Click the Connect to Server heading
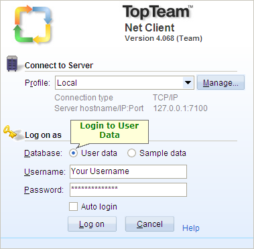The width and height of the screenshot is (254, 249). [x=59, y=66]
